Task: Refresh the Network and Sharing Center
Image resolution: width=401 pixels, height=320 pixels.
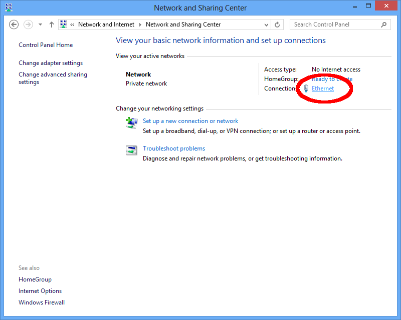Action: [x=277, y=25]
